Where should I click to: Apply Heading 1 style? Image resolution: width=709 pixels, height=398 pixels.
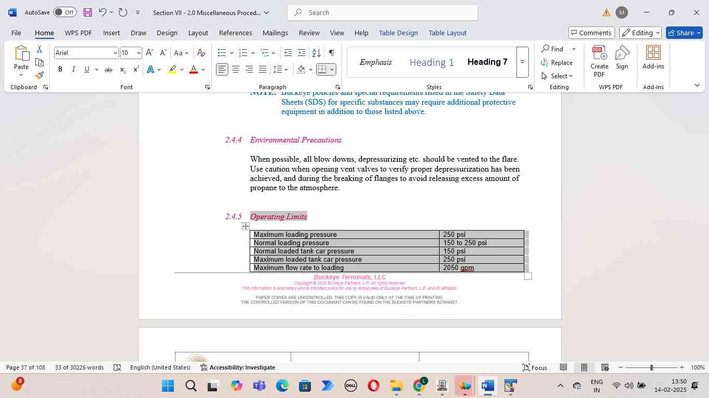coord(432,62)
